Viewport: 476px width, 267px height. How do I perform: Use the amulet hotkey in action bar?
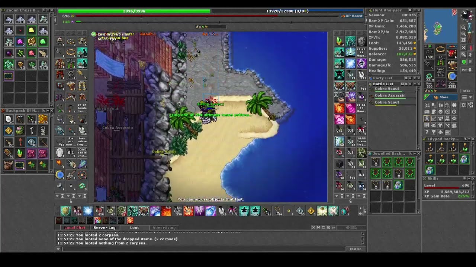pyautogui.click(x=277, y=211)
